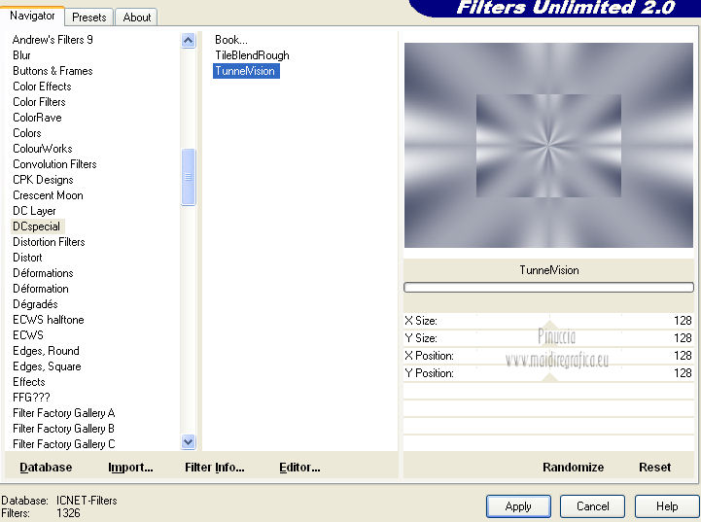Click the scroll down arrow of category list

(x=189, y=442)
